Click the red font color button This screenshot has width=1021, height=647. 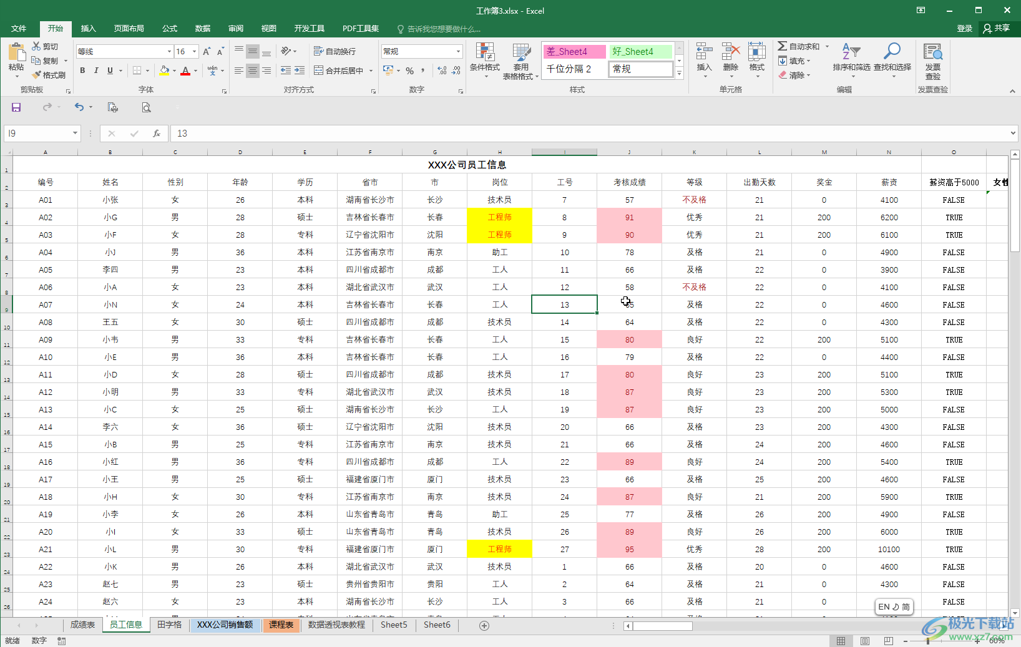pos(185,71)
